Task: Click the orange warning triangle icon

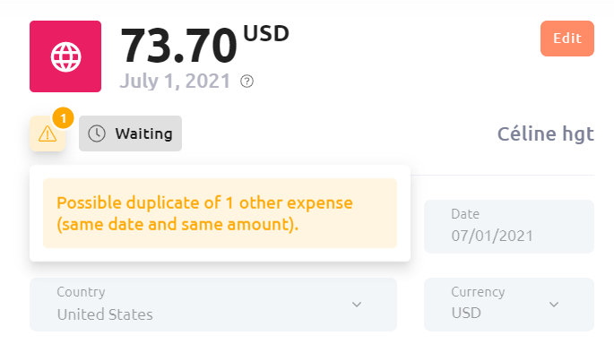Action: coord(48,133)
